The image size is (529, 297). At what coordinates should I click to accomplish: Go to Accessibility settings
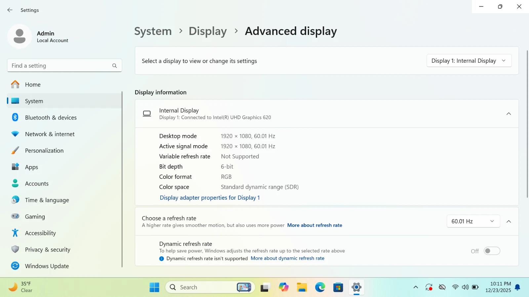tap(40, 233)
